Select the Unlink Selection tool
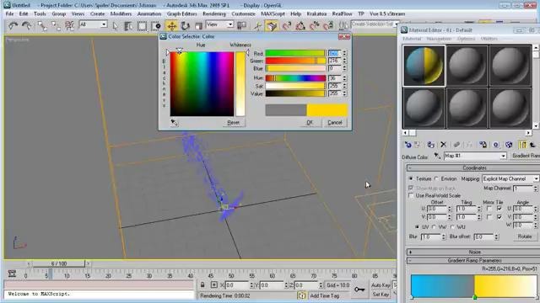Image resolution: width=540 pixels, height=303 pixels. (56, 25)
